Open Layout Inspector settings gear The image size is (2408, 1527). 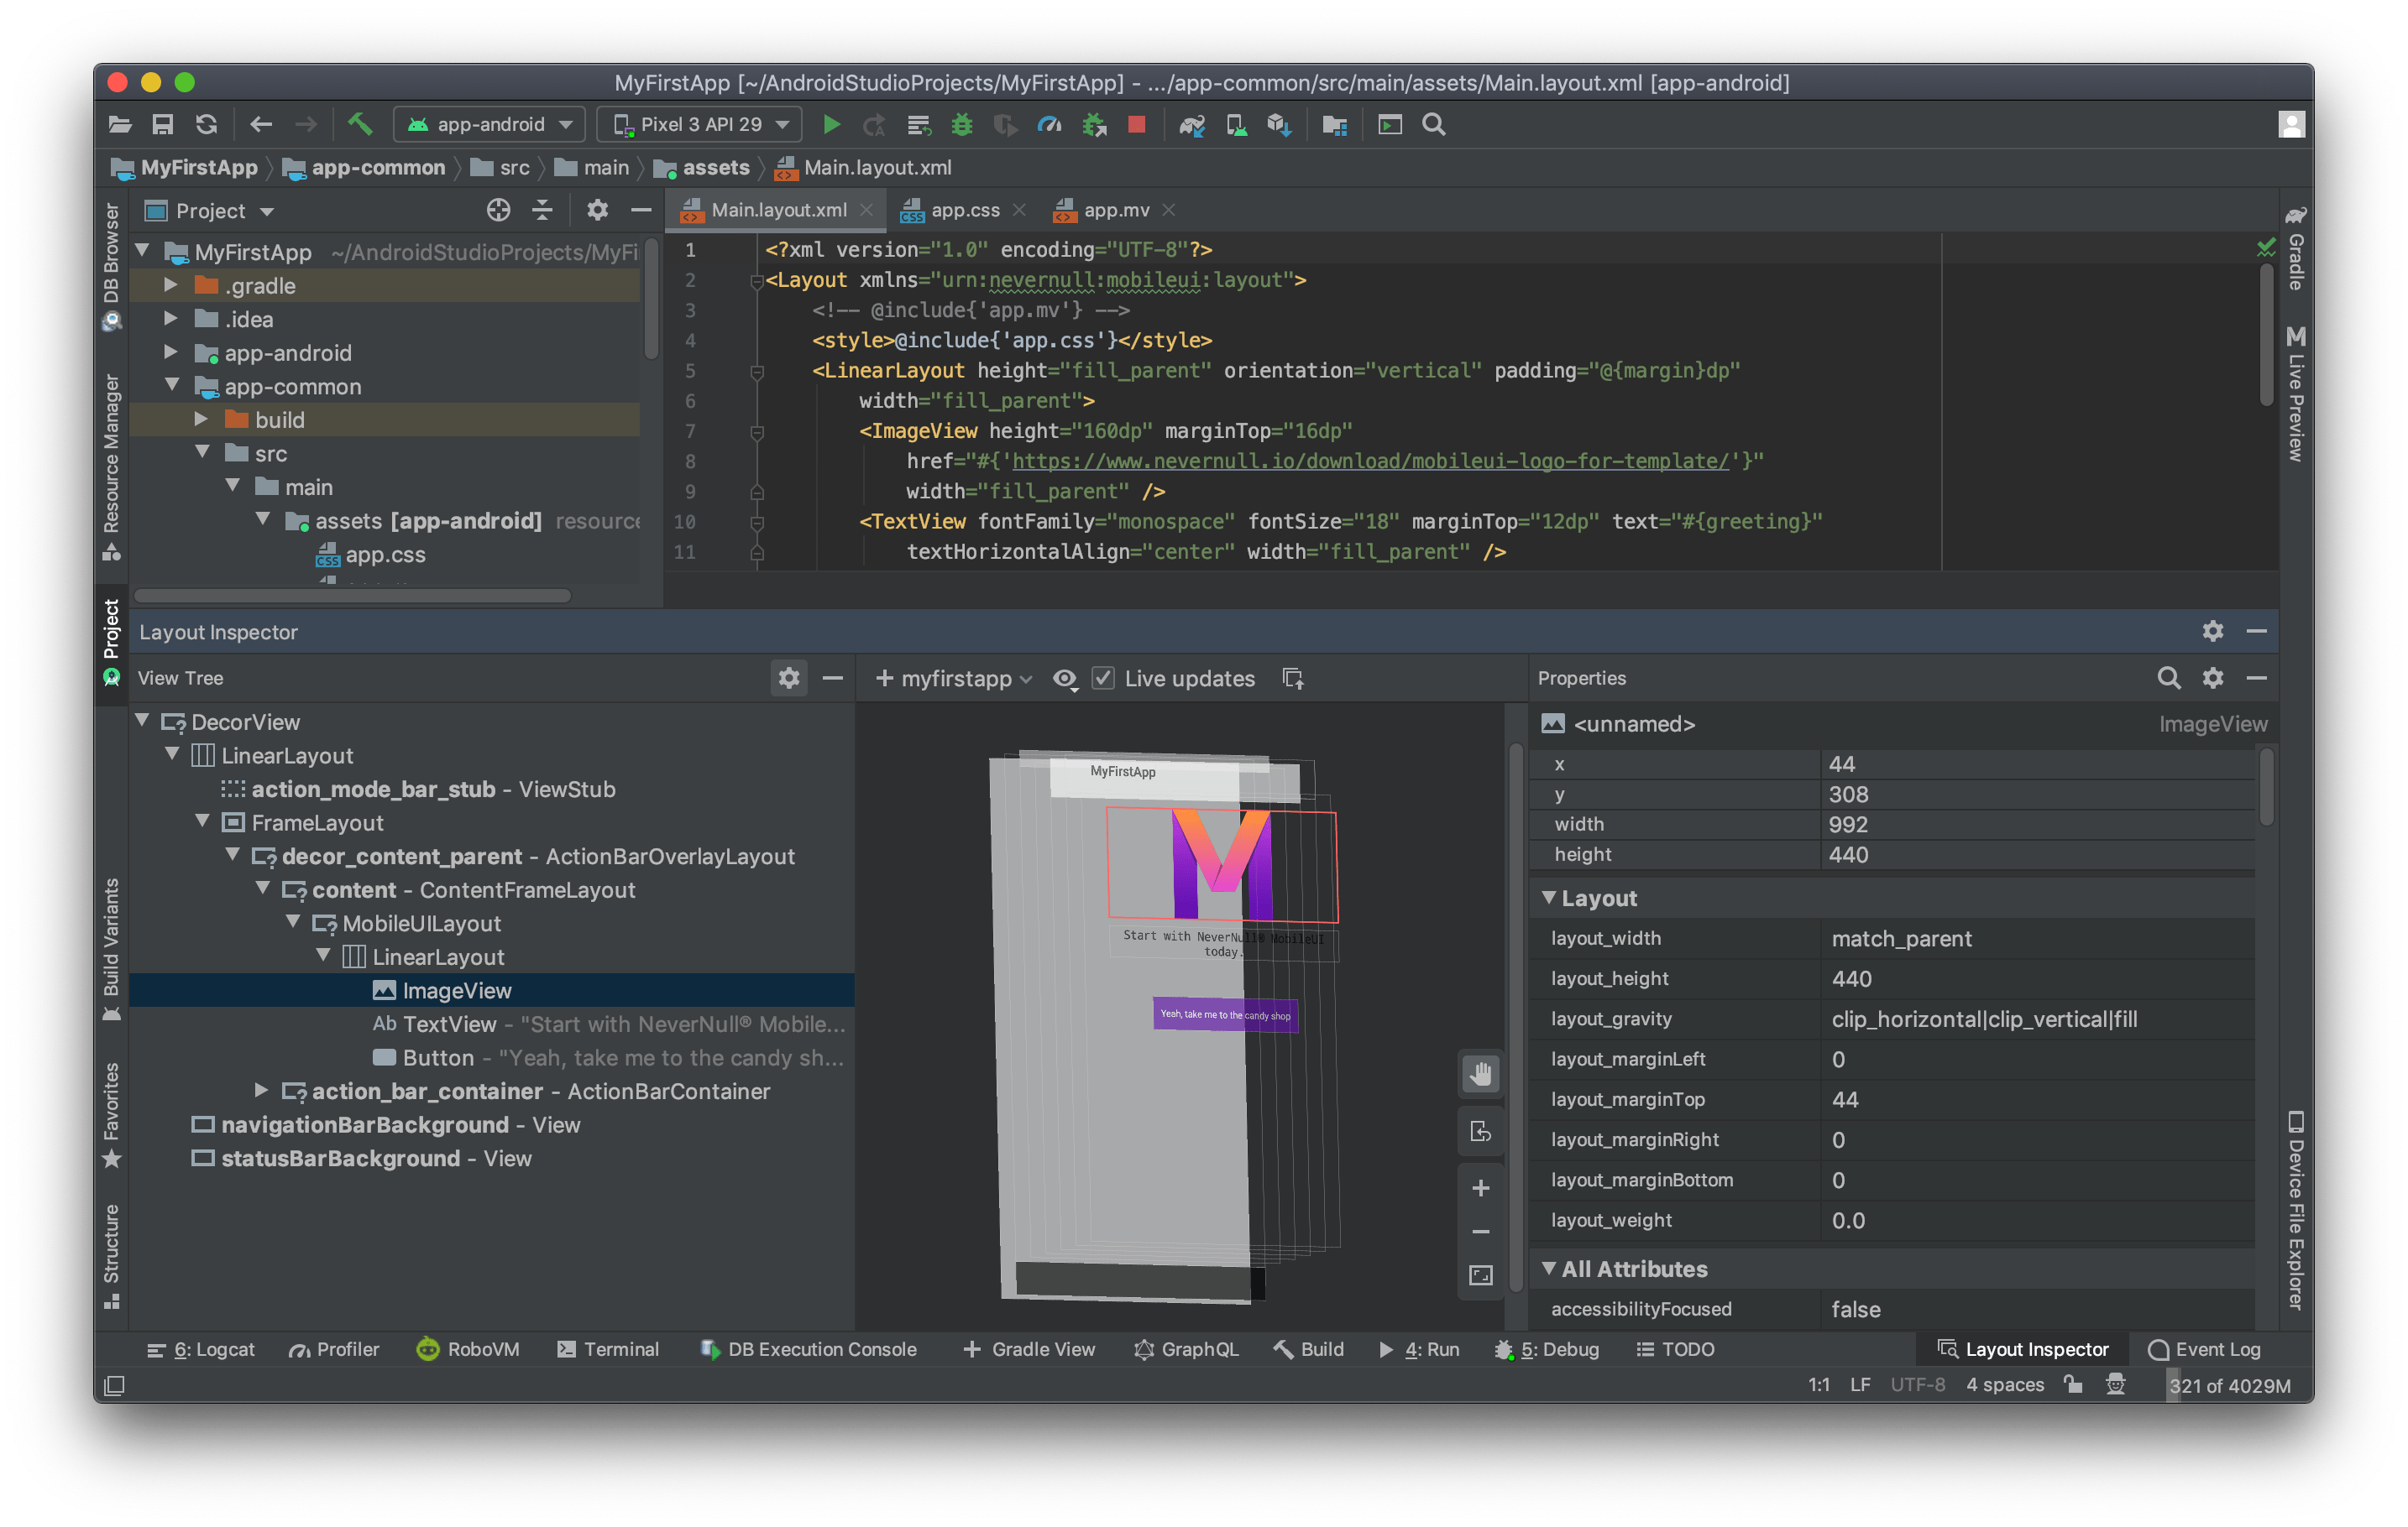click(x=2213, y=631)
